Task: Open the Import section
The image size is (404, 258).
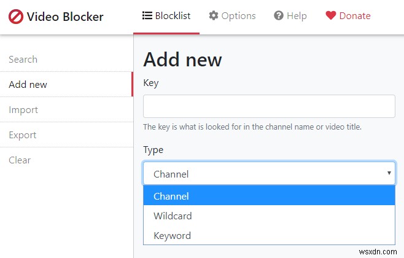Action: click(x=23, y=110)
